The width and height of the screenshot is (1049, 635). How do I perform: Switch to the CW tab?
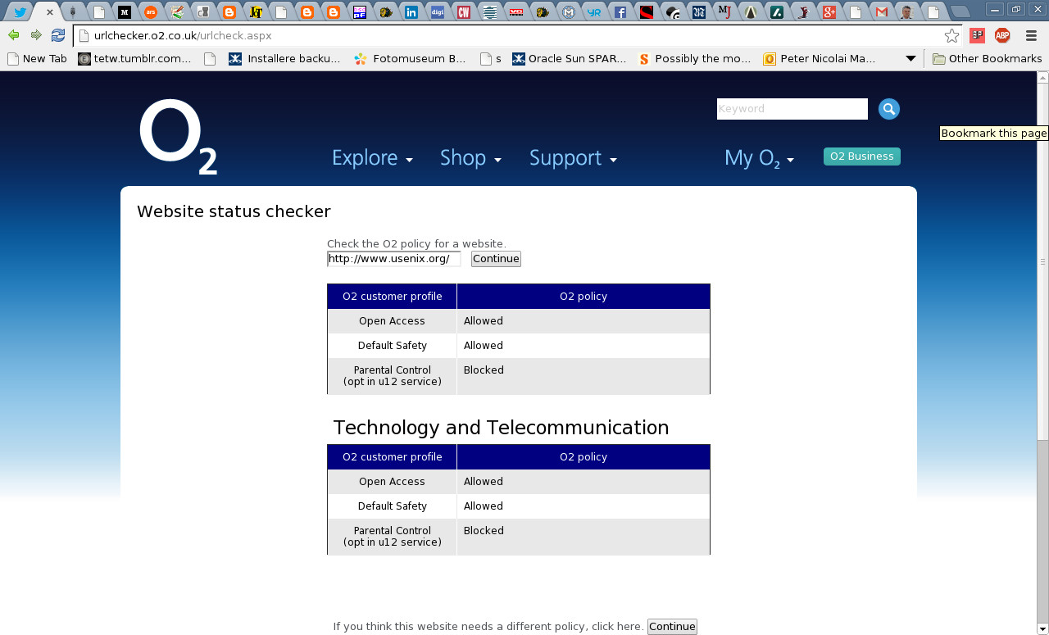(464, 12)
